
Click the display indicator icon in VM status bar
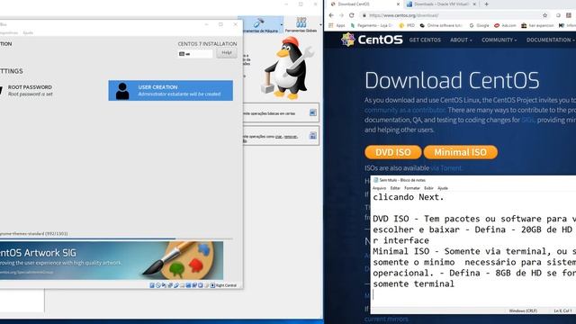[188, 285]
